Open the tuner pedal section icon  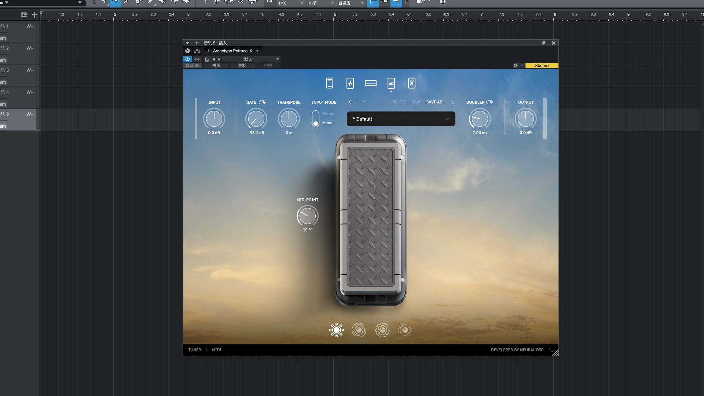tap(329, 83)
